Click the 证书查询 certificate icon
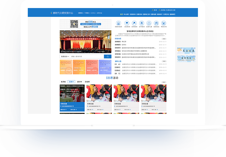The height and width of the screenshot is (157, 226). tap(142, 24)
